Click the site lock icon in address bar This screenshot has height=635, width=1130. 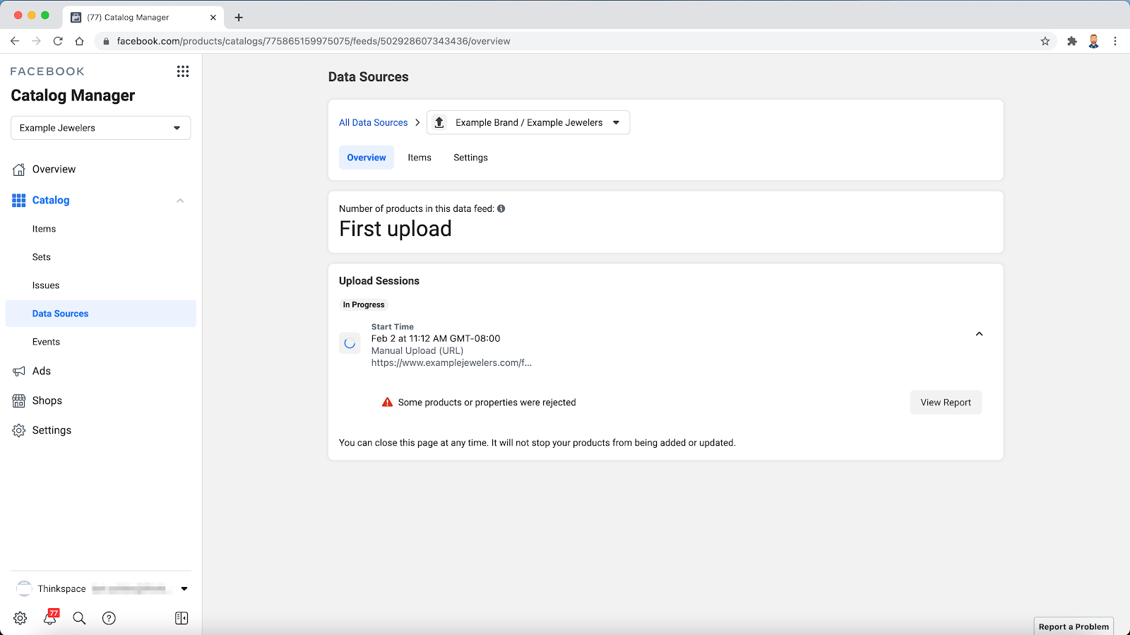[x=107, y=41]
